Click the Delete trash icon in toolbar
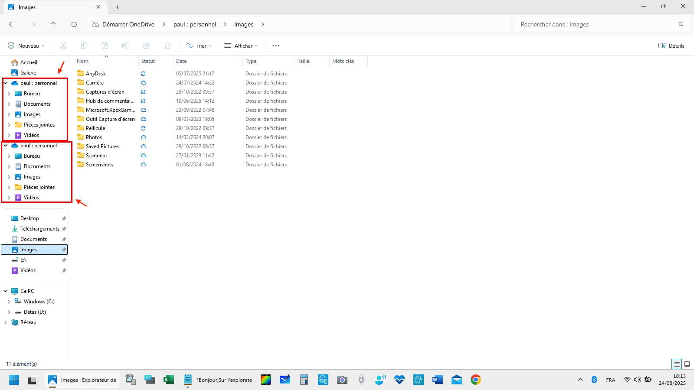 (167, 45)
